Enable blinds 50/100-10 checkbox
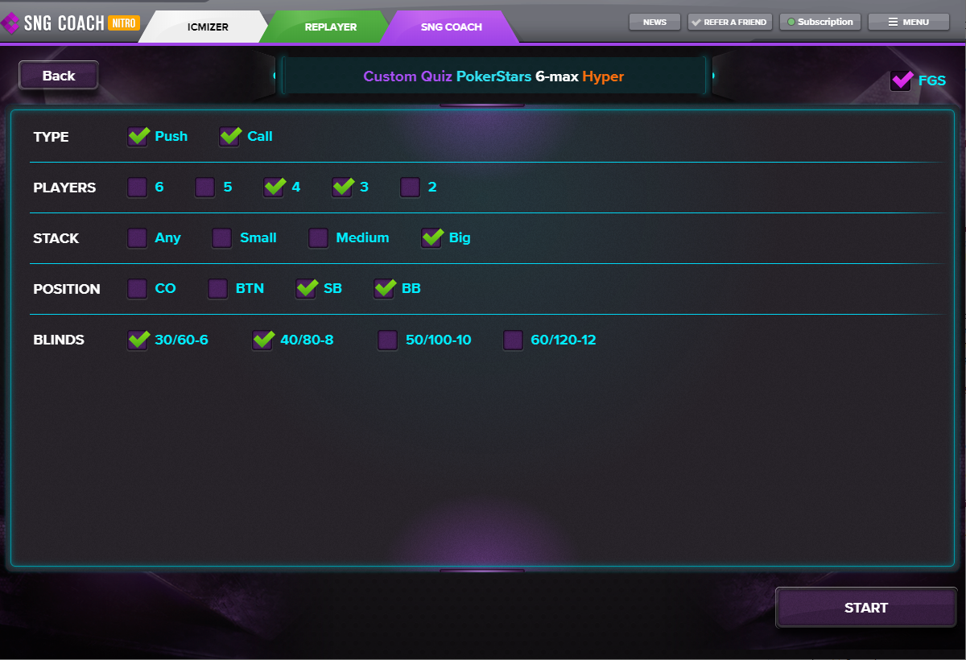This screenshot has width=966, height=660. point(388,340)
